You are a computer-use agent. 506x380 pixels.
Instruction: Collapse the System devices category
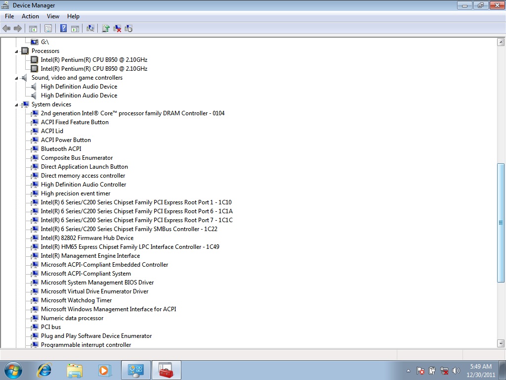coord(16,105)
